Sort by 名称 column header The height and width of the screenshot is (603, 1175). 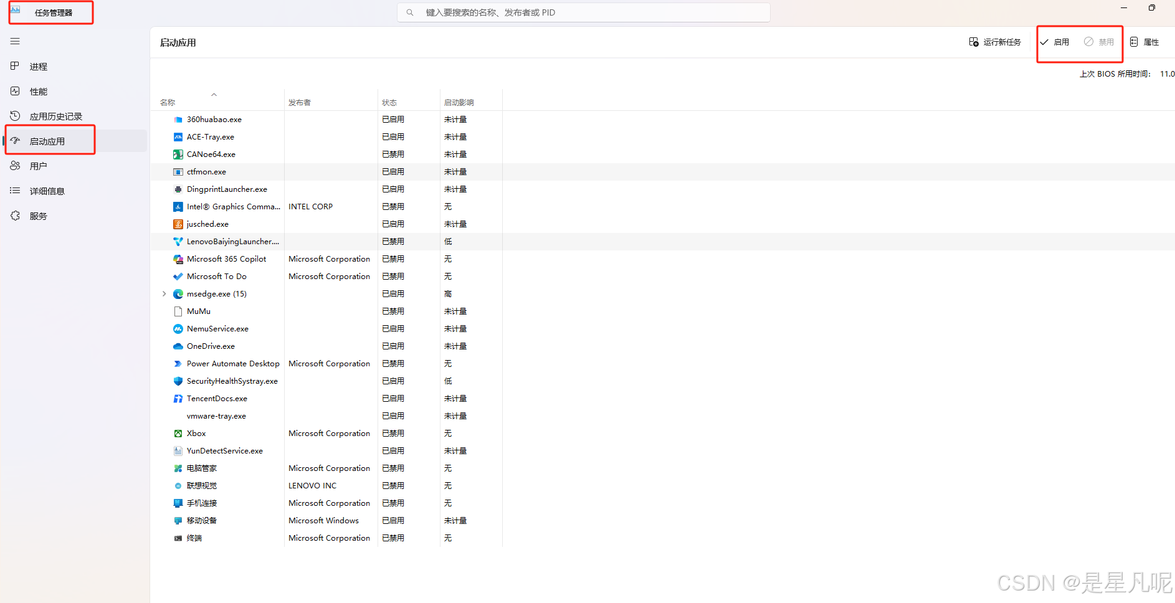(x=168, y=103)
